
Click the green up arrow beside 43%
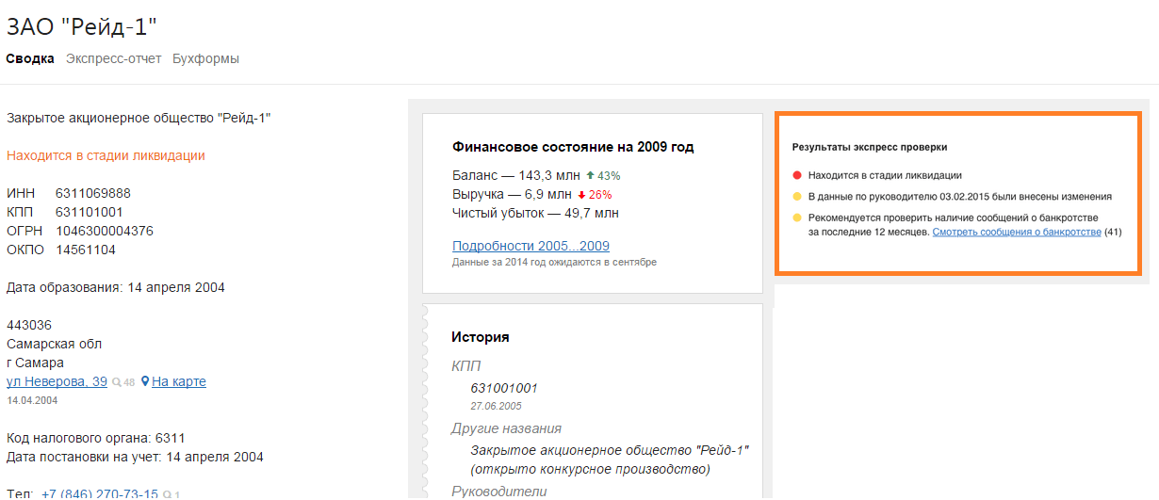590,175
